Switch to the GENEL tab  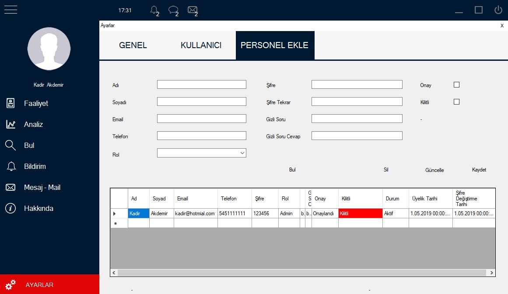tap(133, 45)
